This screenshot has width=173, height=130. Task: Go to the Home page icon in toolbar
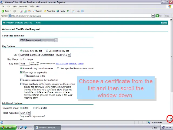29,11
